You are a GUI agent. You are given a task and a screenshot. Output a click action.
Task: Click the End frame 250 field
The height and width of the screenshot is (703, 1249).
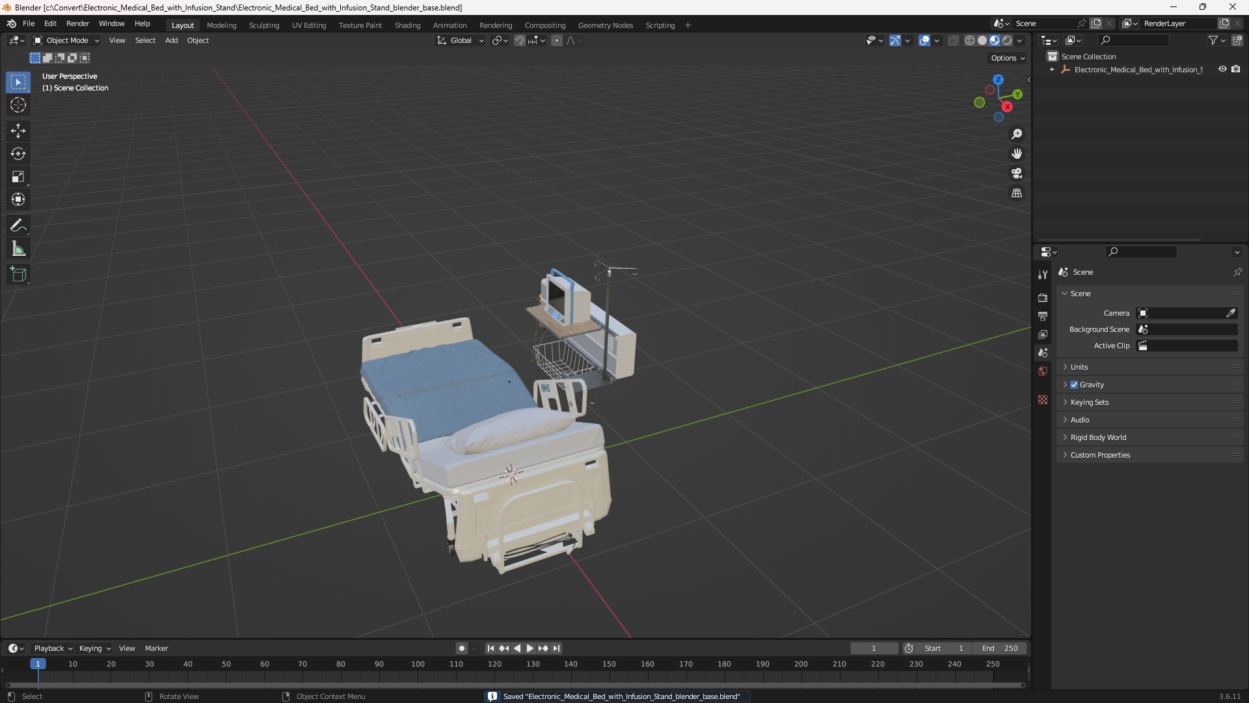pos(1000,648)
